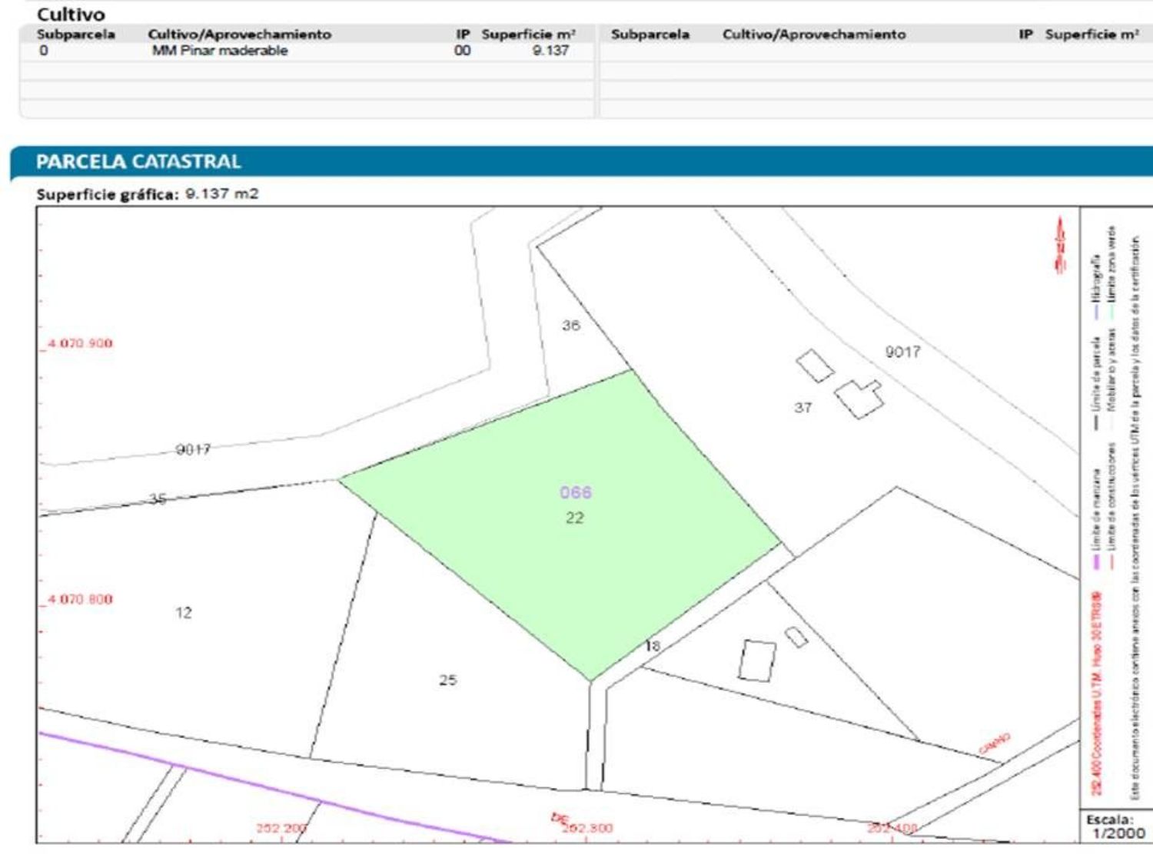
Task: Click the Superficie gráfica 9.137 m2 value
Action: point(222,194)
